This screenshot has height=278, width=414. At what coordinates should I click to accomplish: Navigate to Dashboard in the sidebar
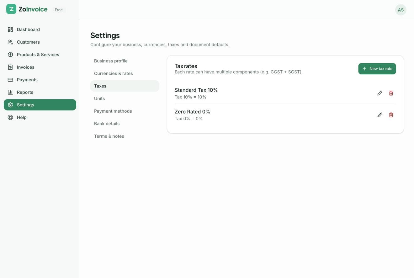pos(28,29)
